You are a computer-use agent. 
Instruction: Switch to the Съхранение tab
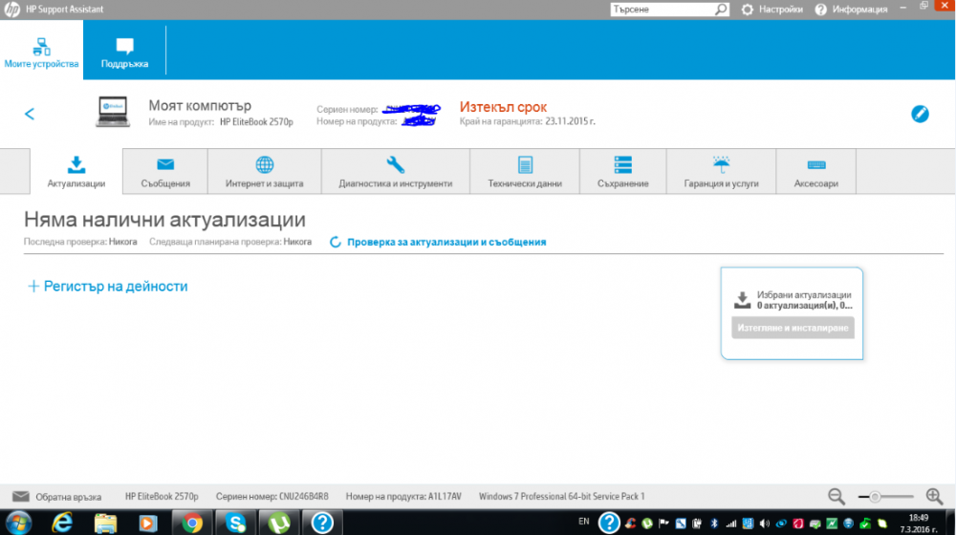coord(622,172)
